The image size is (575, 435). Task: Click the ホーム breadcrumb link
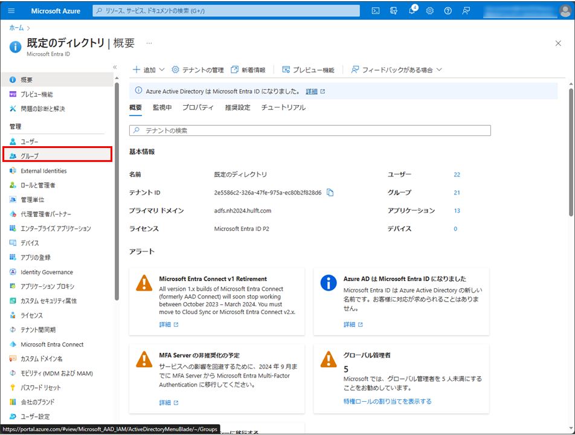pyautogui.click(x=16, y=28)
